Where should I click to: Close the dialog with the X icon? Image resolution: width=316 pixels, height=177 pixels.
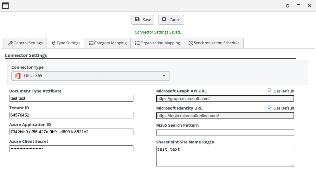tap(310, 6)
